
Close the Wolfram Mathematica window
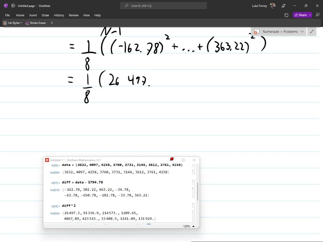tap(194, 160)
